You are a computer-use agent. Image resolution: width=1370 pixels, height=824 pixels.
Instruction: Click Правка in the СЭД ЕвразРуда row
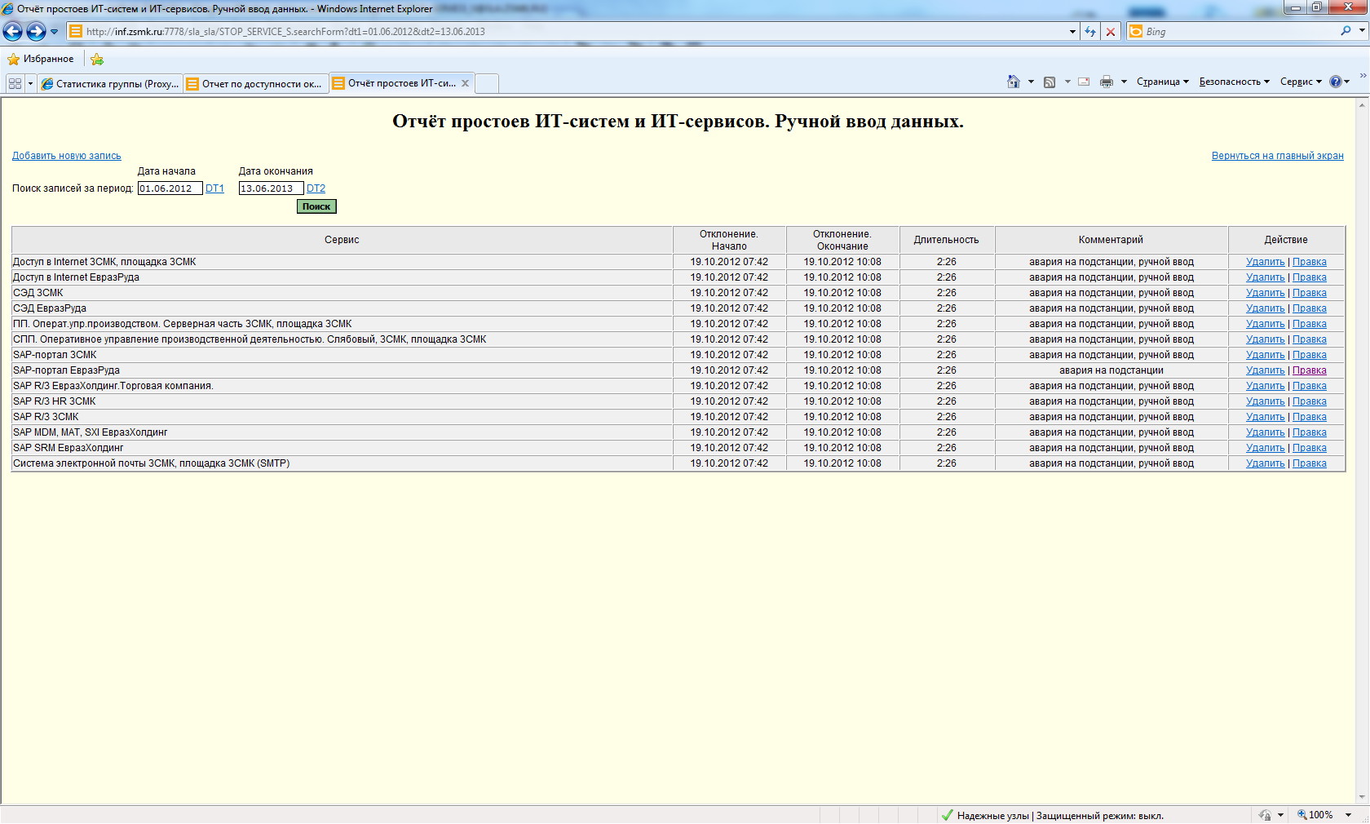pos(1309,308)
